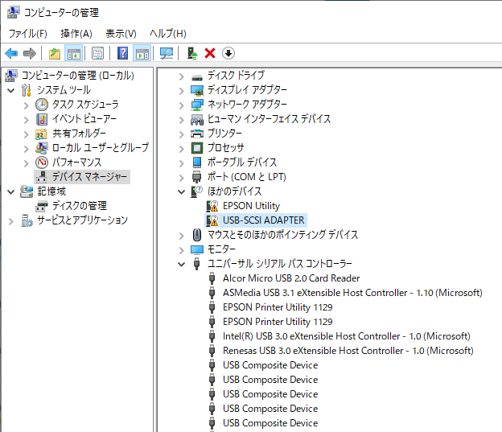This screenshot has width=502, height=432.
Task: Expand the ディスプレイ アダプター category
Action: tap(181, 90)
